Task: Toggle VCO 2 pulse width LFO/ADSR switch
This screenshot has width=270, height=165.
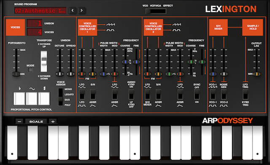Action: click(180, 95)
